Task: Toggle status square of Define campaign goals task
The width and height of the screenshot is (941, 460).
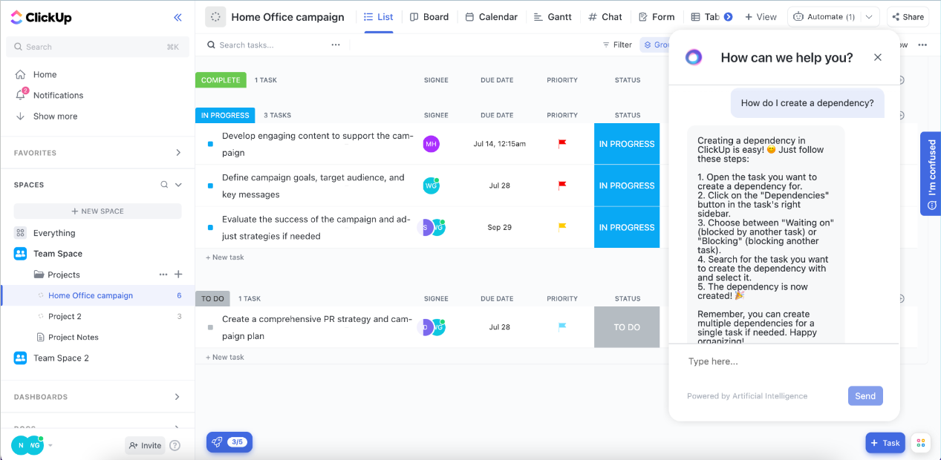Action: (211, 185)
